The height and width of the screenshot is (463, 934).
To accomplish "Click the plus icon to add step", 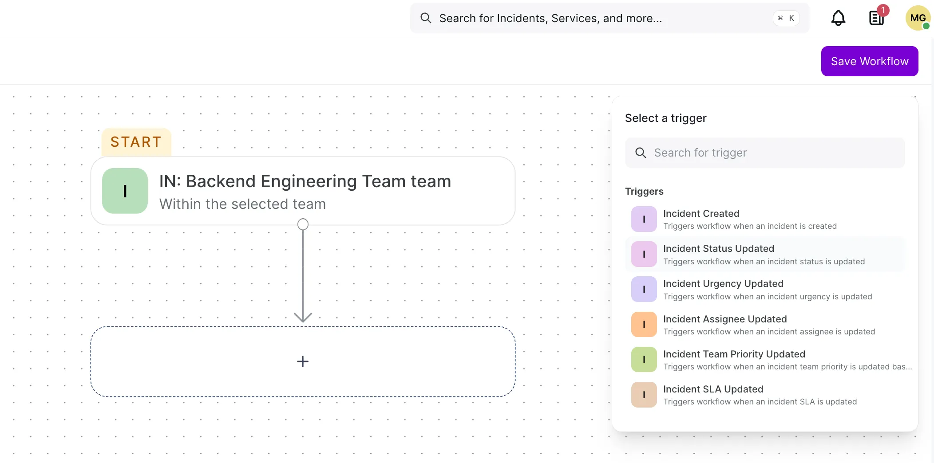I will point(303,361).
